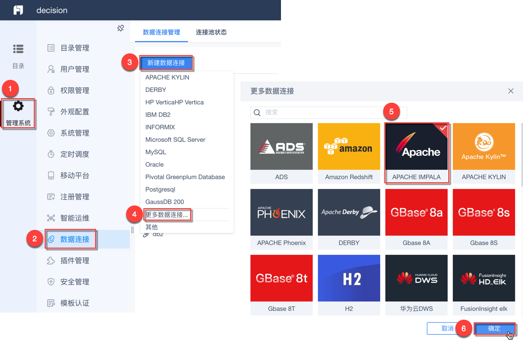The height and width of the screenshot is (340, 523).
Task: Select the ADS database tile
Action: [x=281, y=153]
